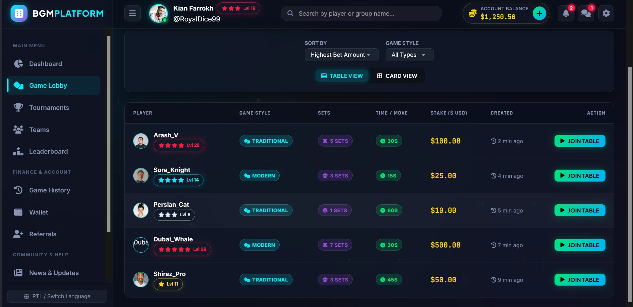Open Kian Farrokh profile avatar menu

tap(158, 14)
